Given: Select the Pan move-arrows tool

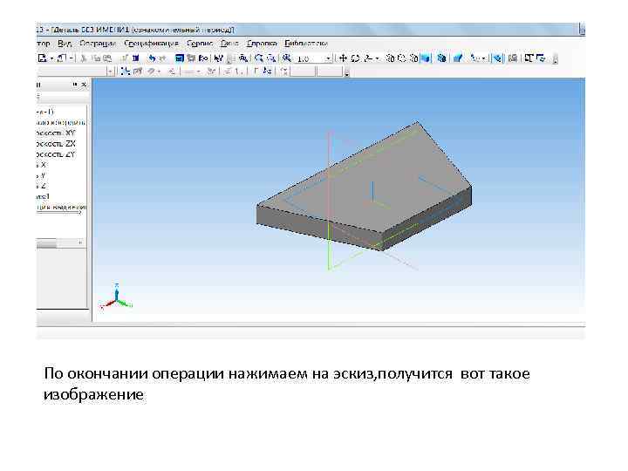Looking at the screenshot, I should coord(343,58).
